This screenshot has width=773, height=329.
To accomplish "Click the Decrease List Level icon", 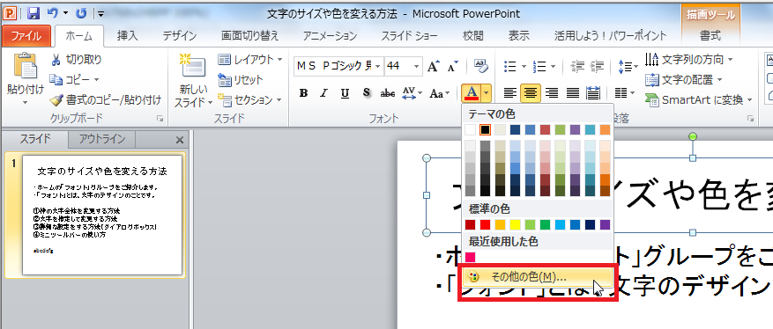I will (576, 66).
